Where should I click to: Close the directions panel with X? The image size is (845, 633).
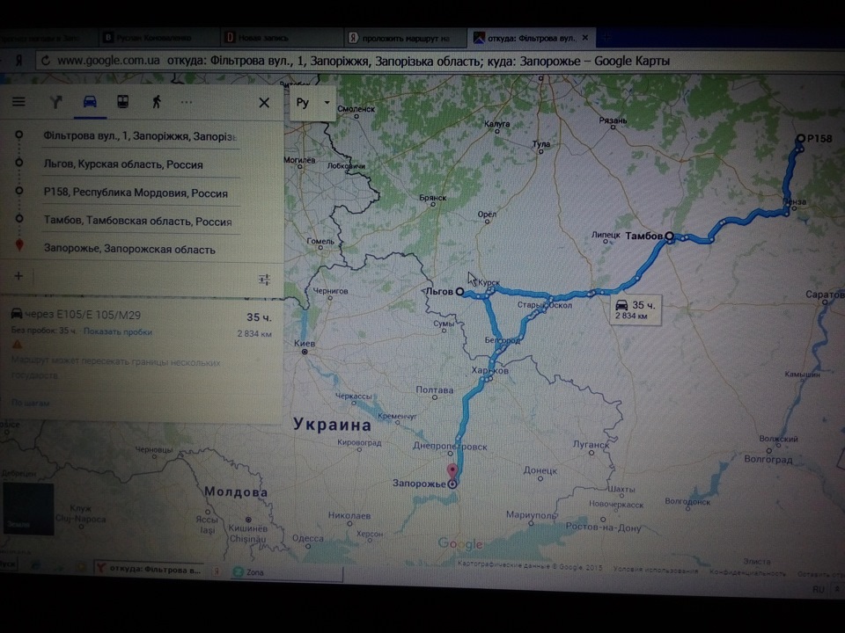point(264,103)
